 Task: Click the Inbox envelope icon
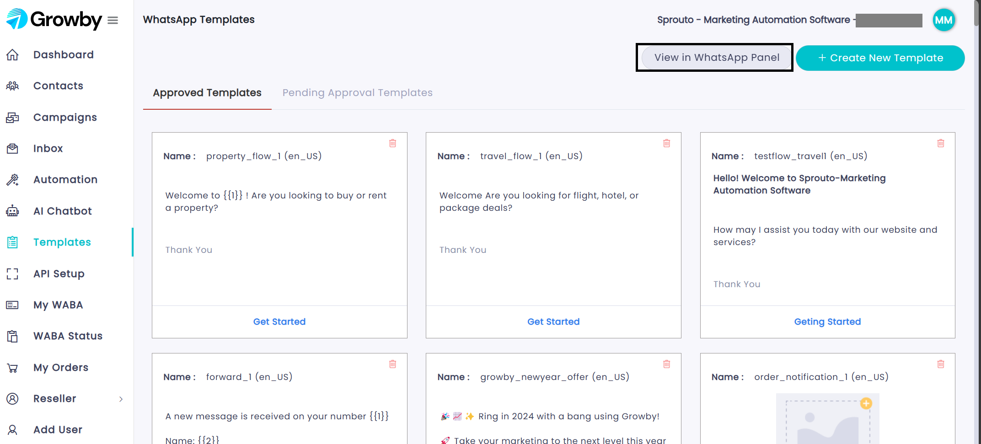click(x=12, y=149)
